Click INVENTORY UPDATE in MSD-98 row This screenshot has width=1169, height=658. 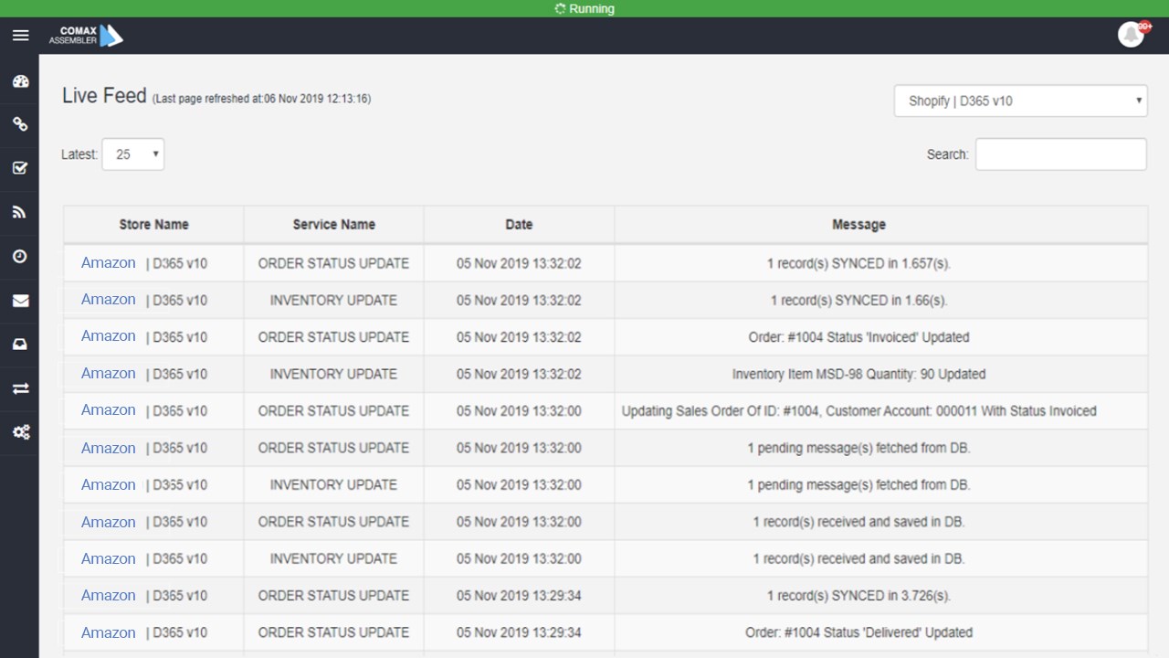tap(333, 374)
